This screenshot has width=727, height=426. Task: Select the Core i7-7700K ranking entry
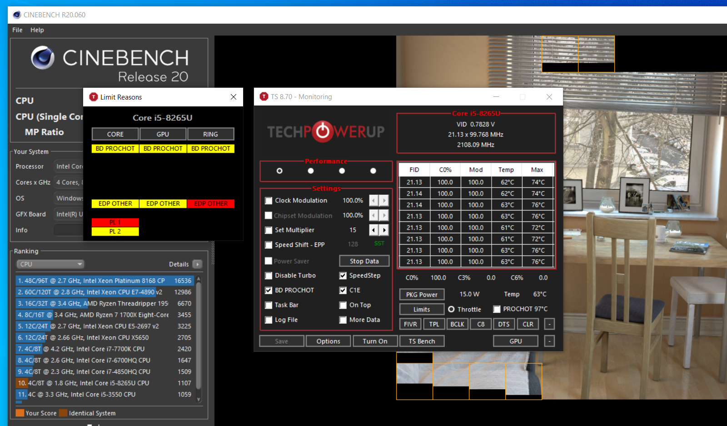[105, 349]
